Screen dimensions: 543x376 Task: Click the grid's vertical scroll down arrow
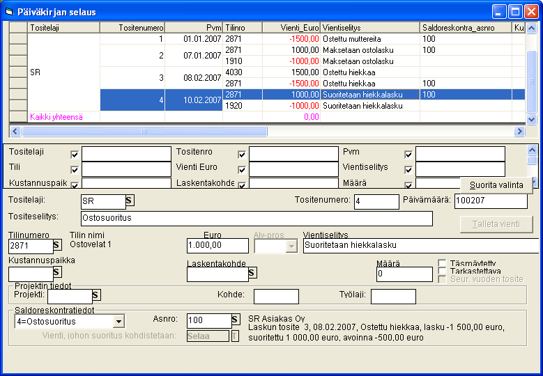click(x=532, y=119)
